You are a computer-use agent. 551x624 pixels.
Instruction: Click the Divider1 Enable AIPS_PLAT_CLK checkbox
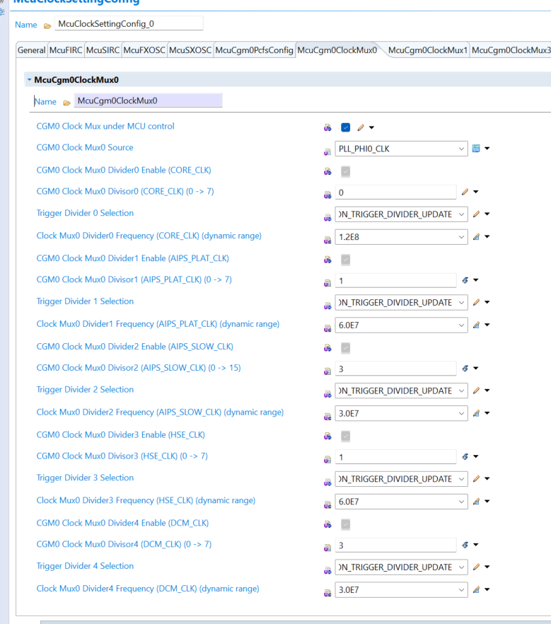pos(345,258)
